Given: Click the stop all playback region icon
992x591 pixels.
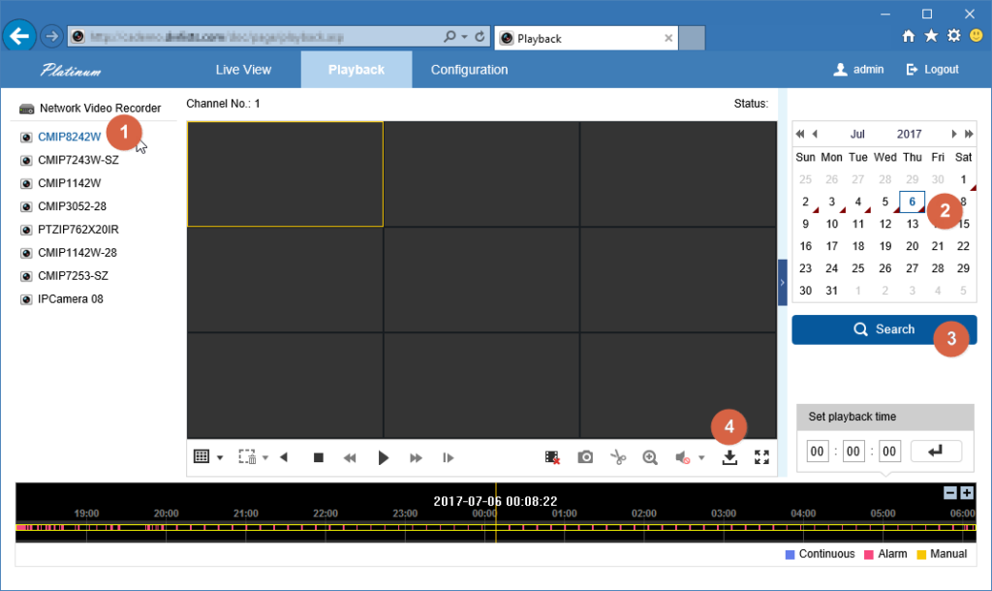Looking at the screenshot, I should pyautogui.click(x=247, y=457).
